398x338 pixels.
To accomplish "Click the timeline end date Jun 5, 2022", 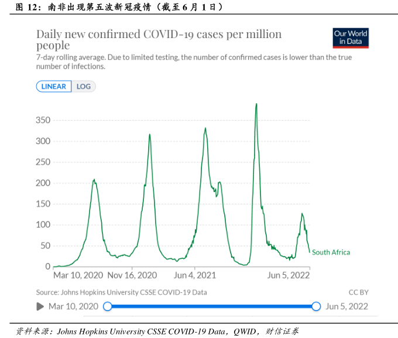I will (346, 306).
